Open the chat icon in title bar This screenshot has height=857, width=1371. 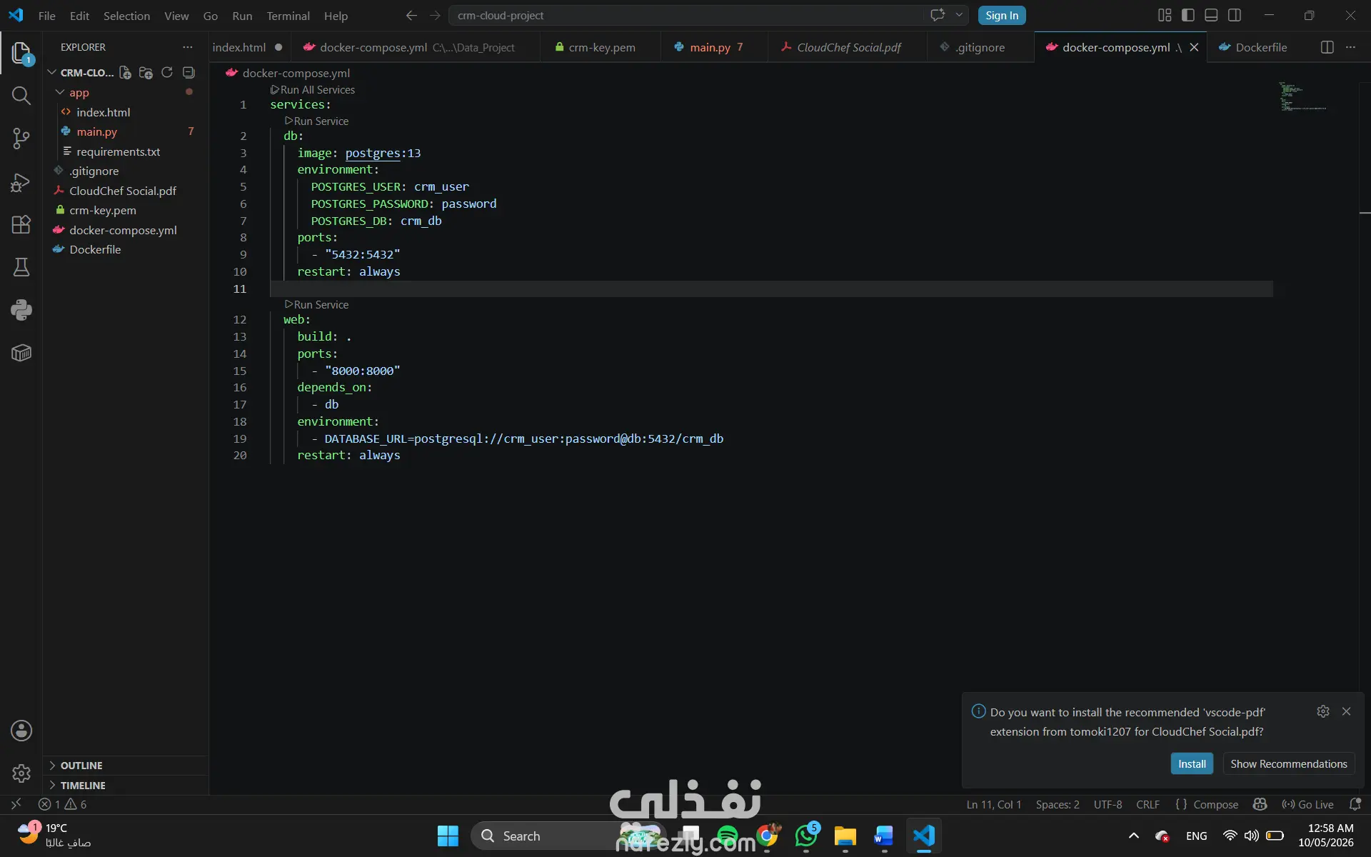click(x=938, y=15)
